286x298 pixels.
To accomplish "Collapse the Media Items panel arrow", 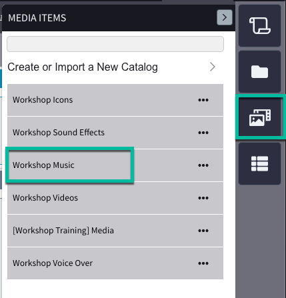I will [x=225, y=17].
